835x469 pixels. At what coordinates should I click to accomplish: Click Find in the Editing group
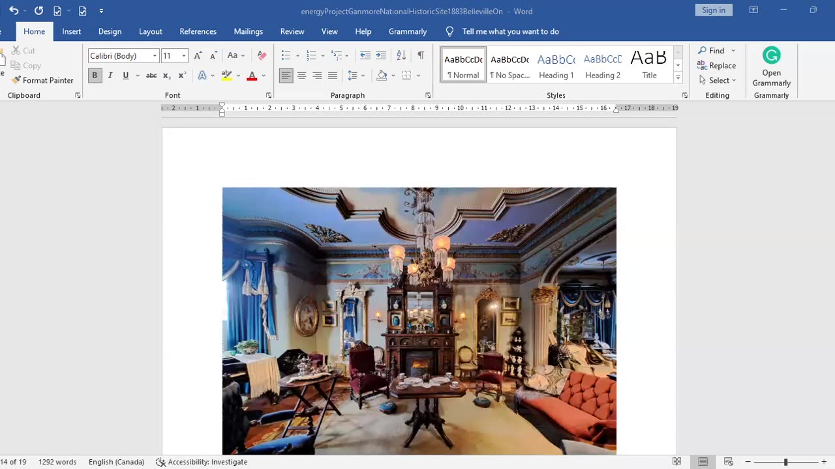[711, 51]
